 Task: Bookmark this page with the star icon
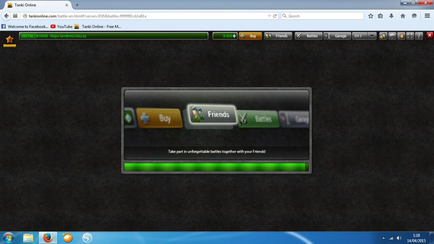point(371,16)
